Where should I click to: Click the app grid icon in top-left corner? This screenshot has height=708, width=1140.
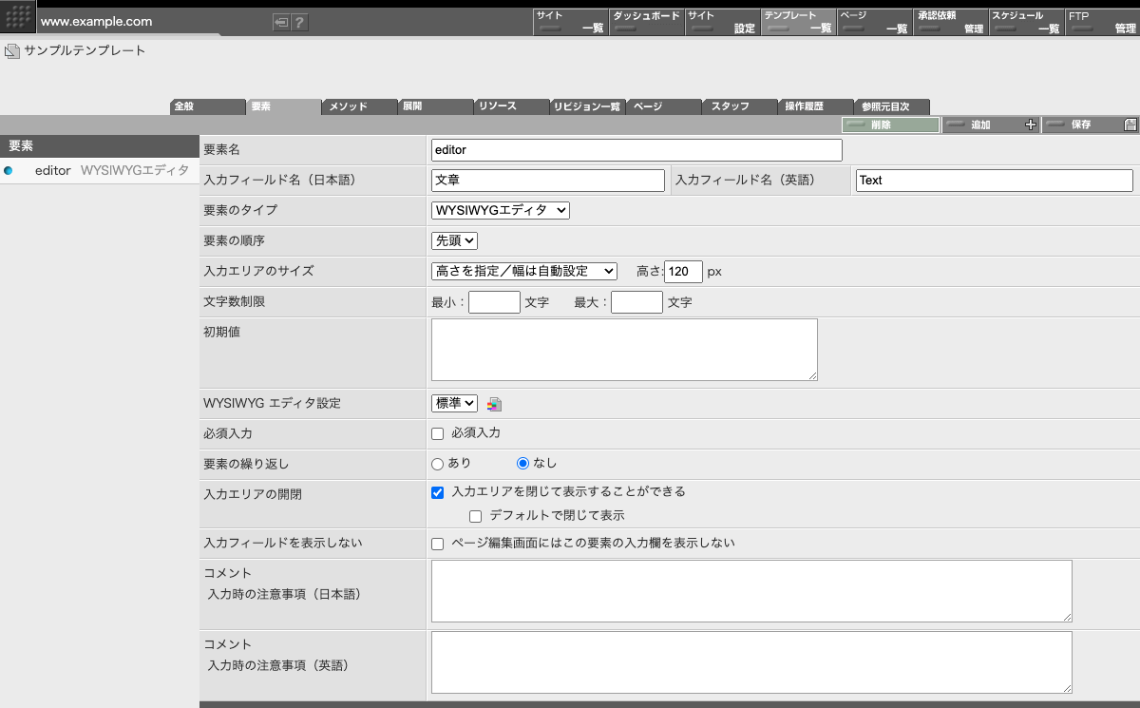pos(17,17)
